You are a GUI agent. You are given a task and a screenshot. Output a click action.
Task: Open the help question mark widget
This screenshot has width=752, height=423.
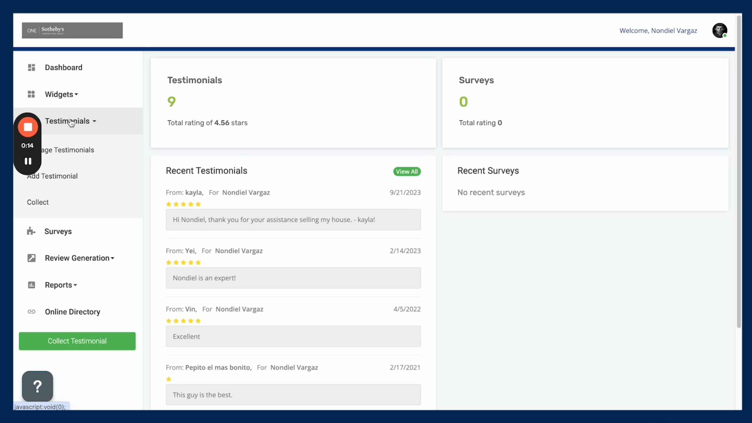(37, 386)
